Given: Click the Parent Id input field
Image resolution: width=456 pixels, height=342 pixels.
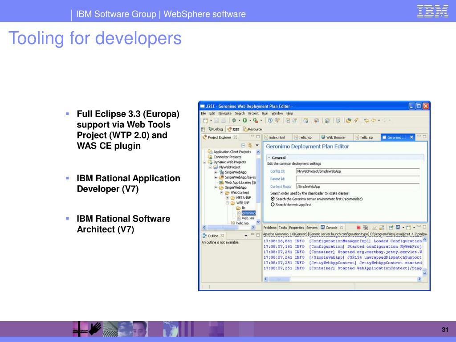Looking at the screenshot, I should (x=358, y=179).
